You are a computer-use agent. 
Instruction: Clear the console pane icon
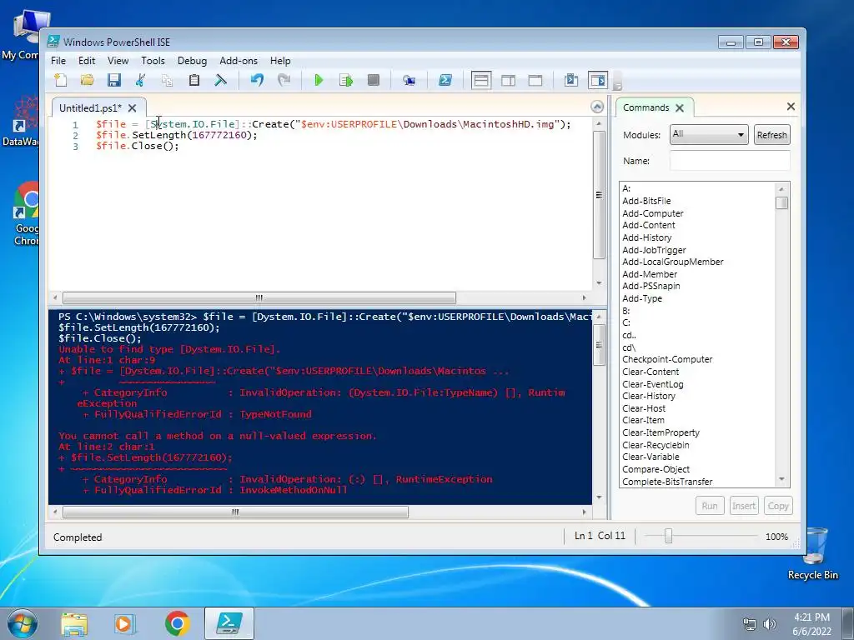pyautogui.click(x=220, y=81)
